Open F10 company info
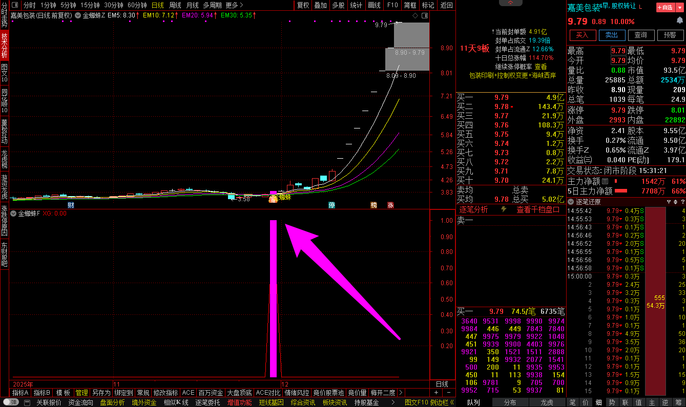The image size is (686, 407). 392,5
